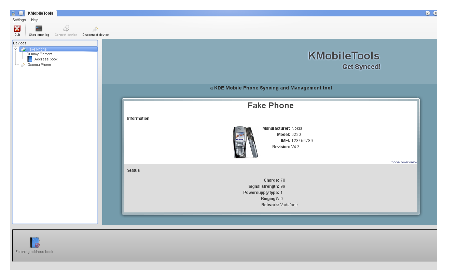This screenshot has width=457, height=280.
Task: Click the Charge value 70
Action: coord(283,180)
